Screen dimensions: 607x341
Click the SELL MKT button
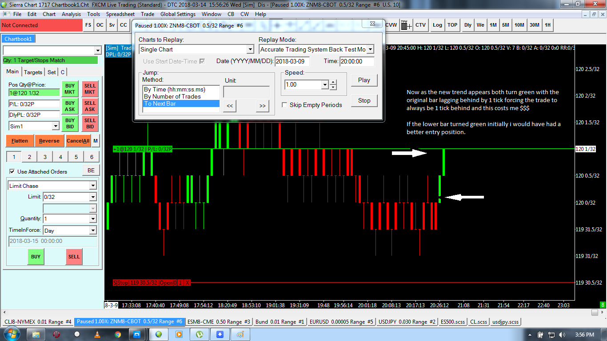click(x=90, y=89)
